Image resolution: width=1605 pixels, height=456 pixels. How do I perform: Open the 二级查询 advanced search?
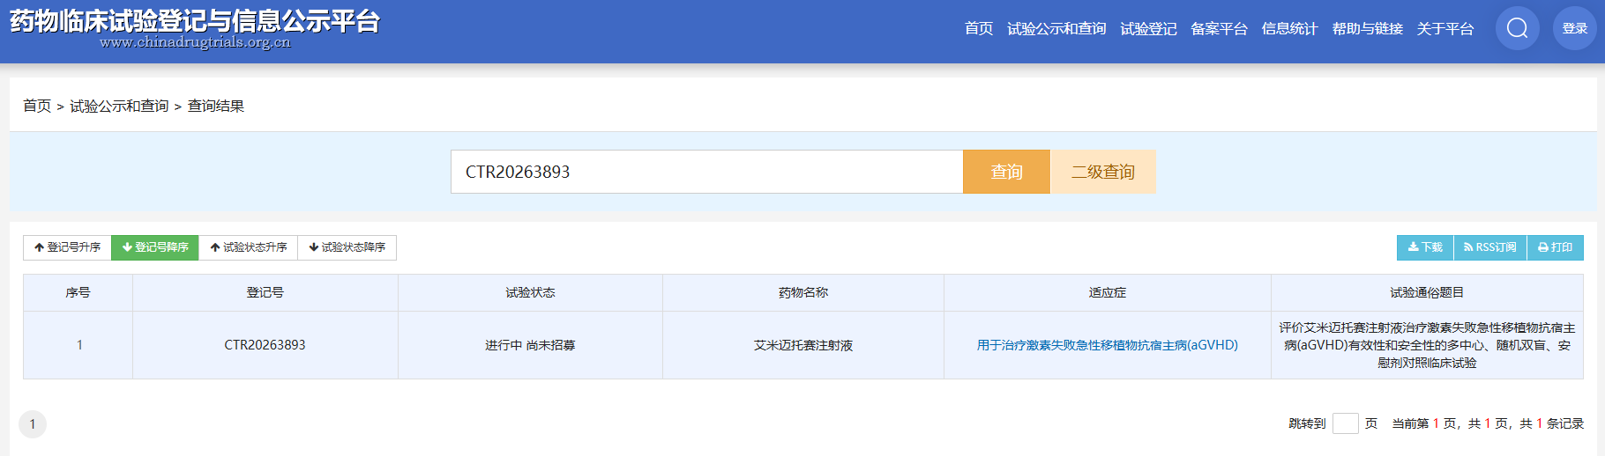click(x=1103, y=172)
